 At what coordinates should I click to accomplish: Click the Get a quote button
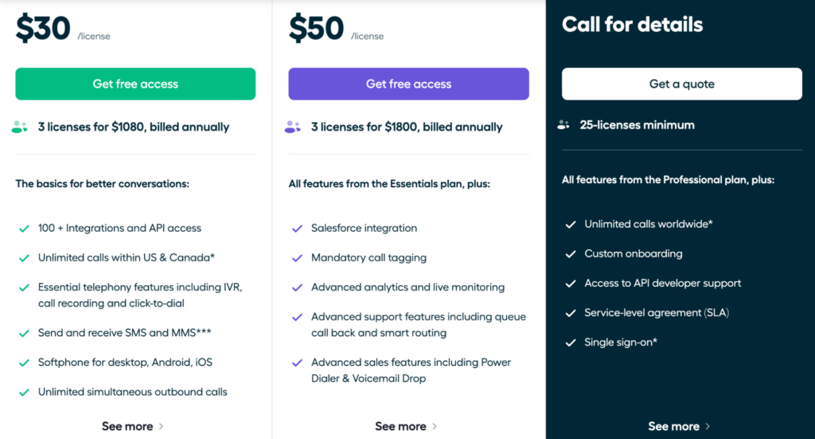point(682,84)
